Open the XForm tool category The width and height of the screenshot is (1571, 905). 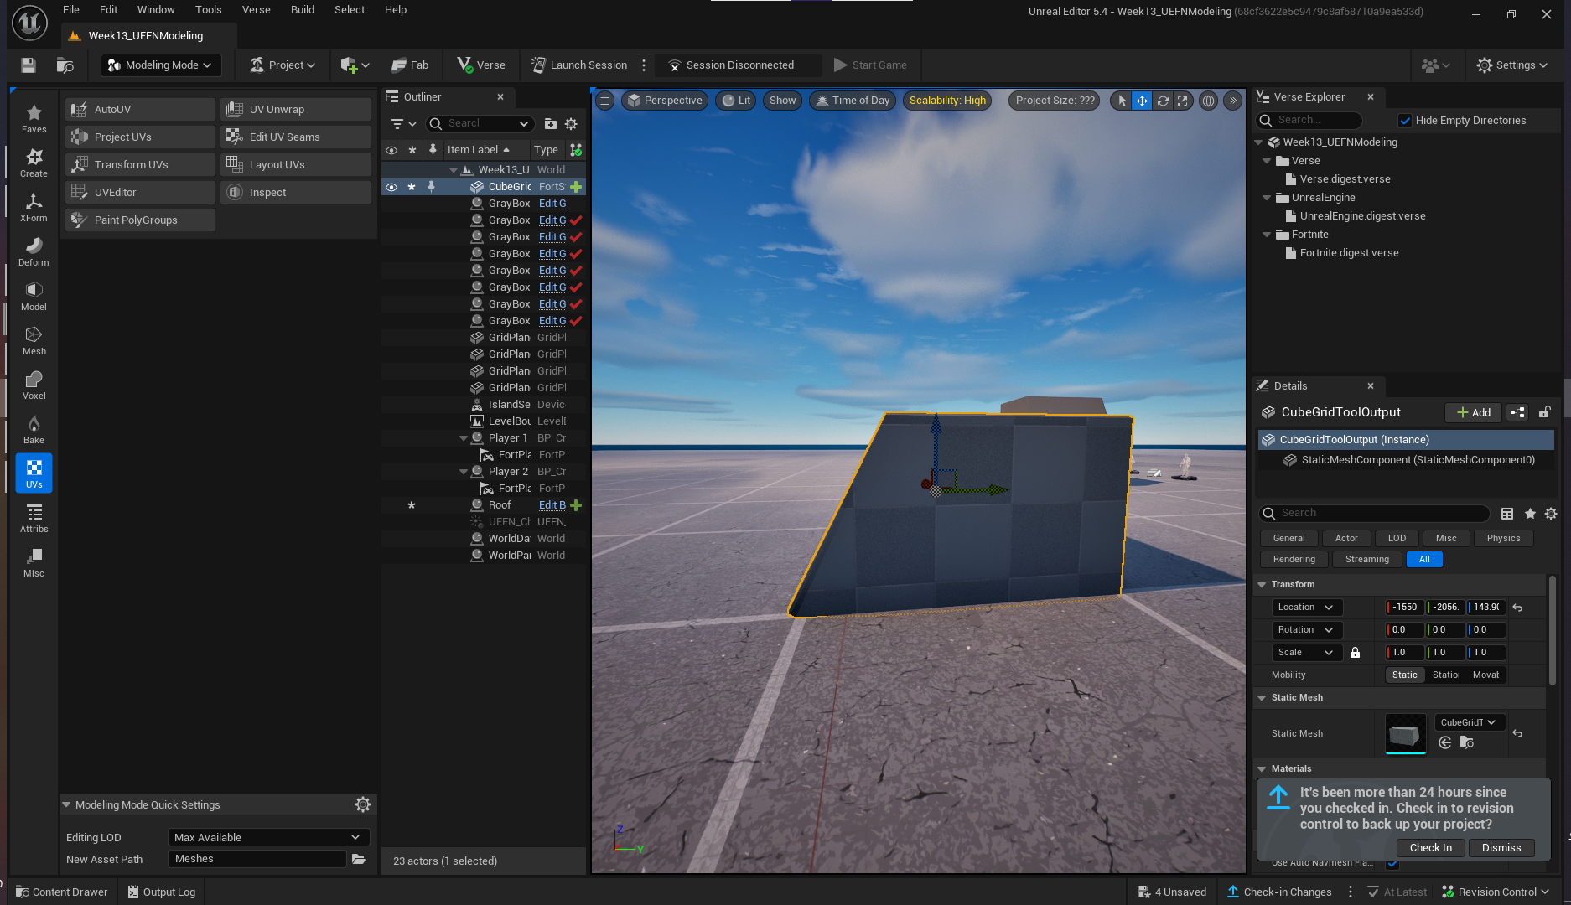34,207
